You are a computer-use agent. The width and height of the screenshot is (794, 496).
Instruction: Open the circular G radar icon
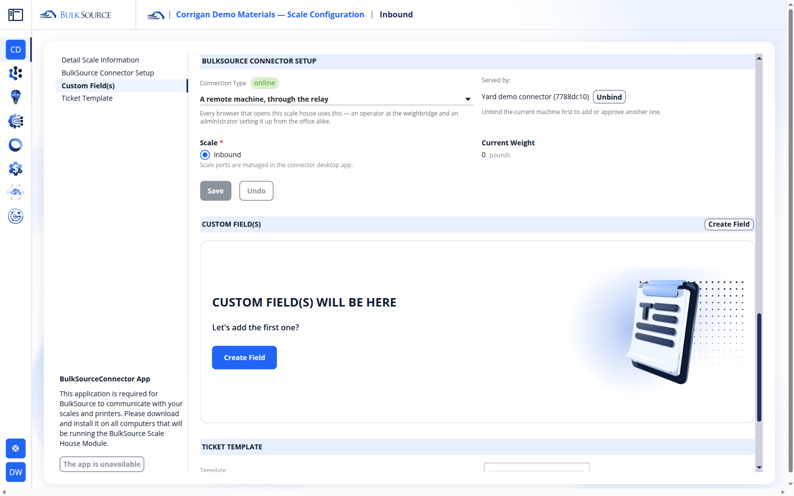[16, 216]
